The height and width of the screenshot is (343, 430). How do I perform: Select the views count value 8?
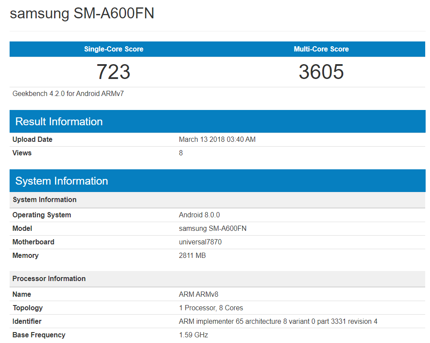[x=181, y=153]
